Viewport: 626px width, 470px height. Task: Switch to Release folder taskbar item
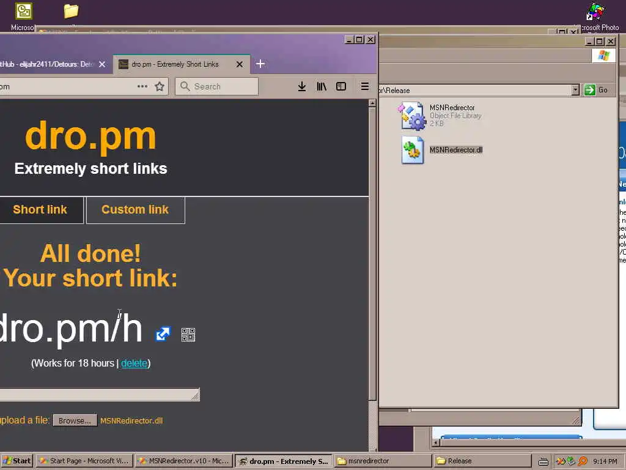(x=482, y=461)
